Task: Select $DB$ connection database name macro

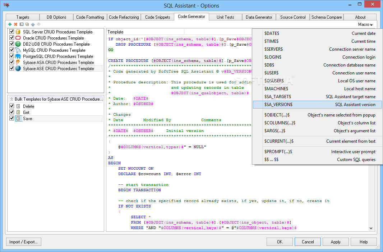Action: [x=317, y=65]
